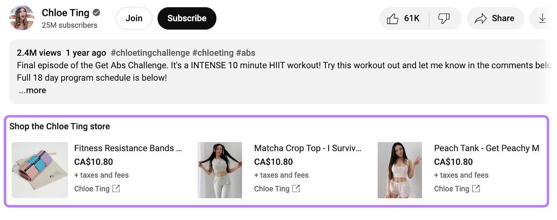Click Matcha Crop Top product thumbnail
The height and width of the screenshot is (220, 557).
point(220,170)
